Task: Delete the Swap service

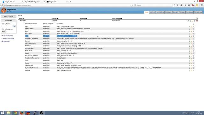Action: tap(193, 63)
